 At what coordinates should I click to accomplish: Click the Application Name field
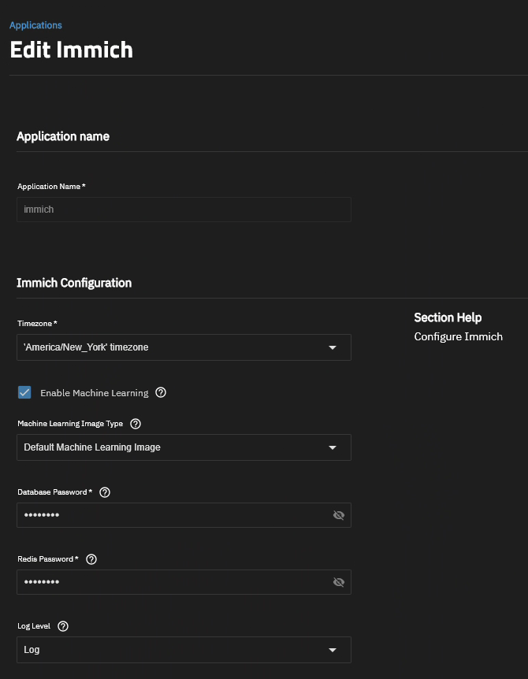[184, 210]
